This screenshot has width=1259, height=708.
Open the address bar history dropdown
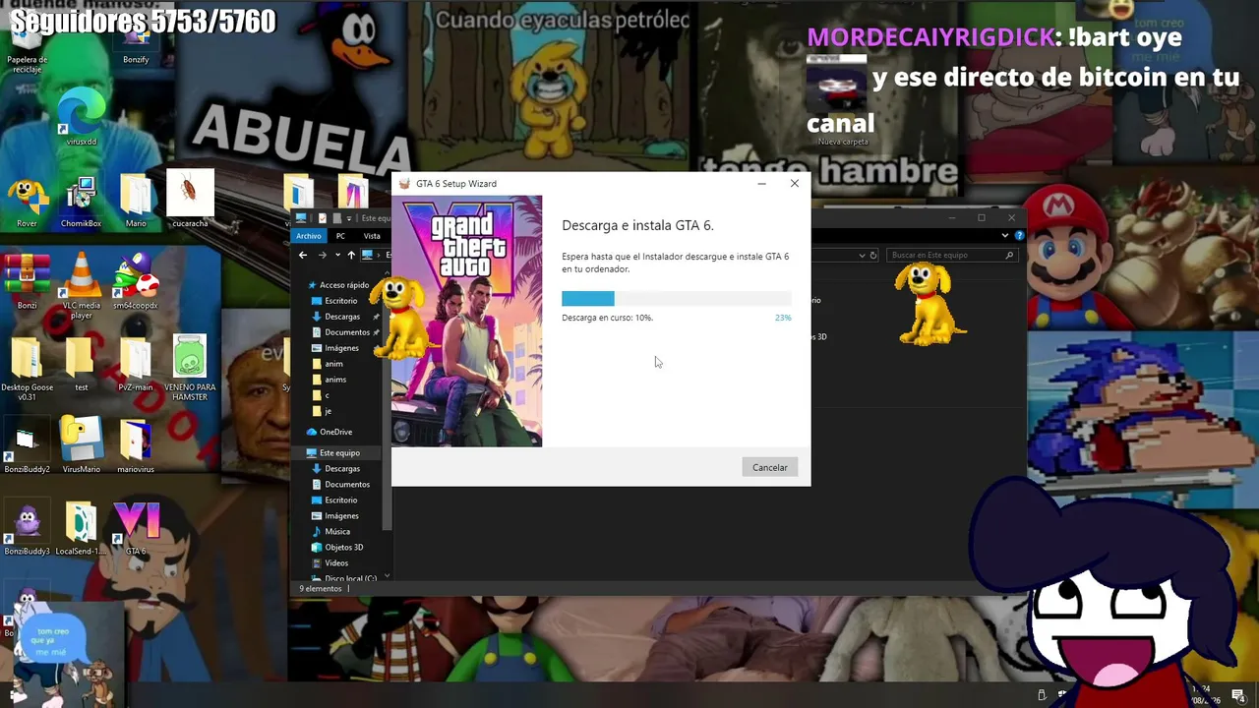click(x=862, y=256)
